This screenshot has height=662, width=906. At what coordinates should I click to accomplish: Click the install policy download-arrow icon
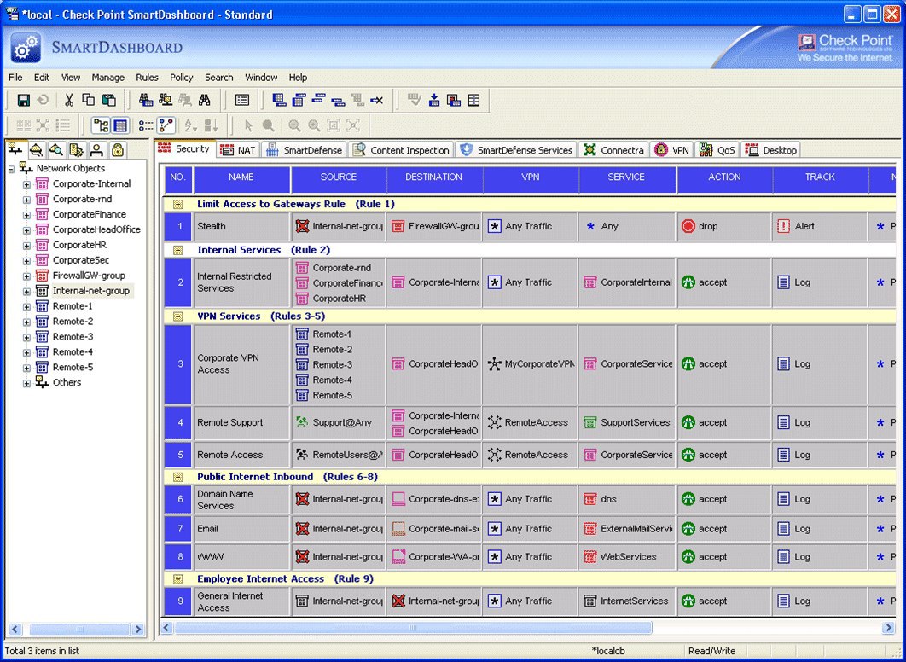tap(434, 101)
